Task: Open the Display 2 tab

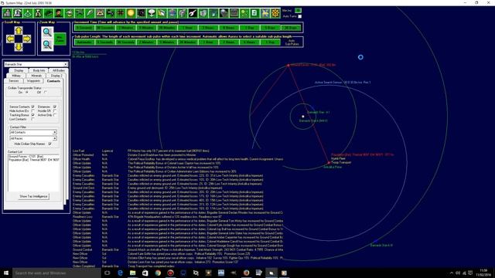Action: coord(56,76)
